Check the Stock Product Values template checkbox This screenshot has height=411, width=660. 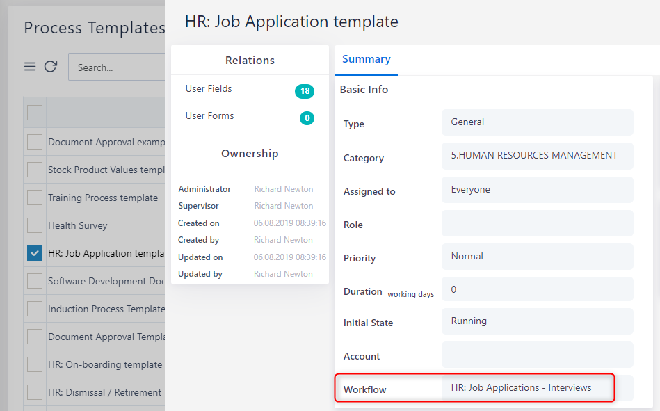point(35,170)
